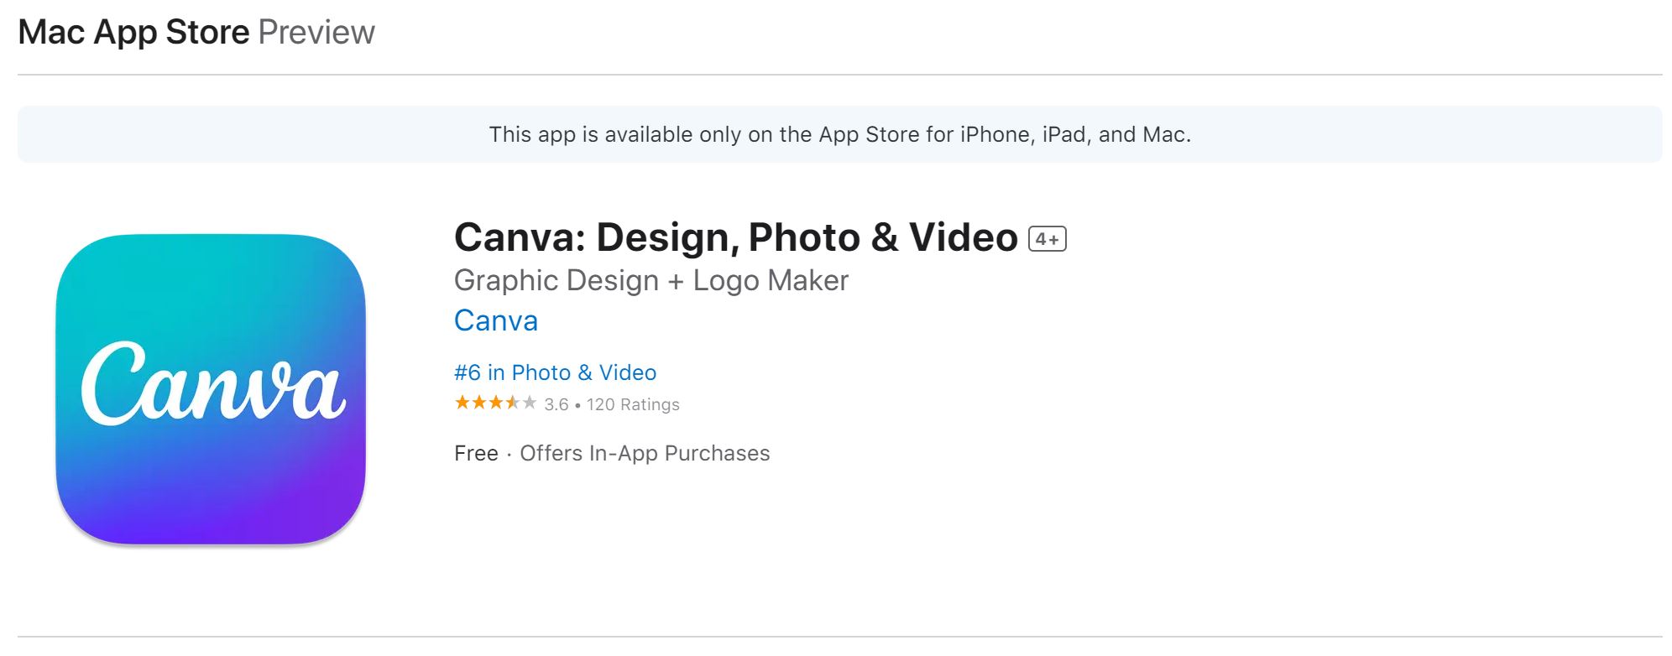
Task: Open the Canva developer link
Action: [x=495, y=320]
